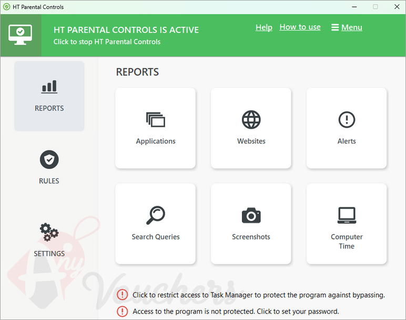Close the HT Parental Controls window
The image size is (406, 320).
tap(397, 7)
